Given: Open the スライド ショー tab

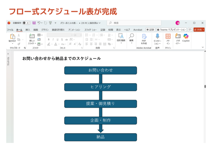Looking at the screenshot, I should click(91, 30).
